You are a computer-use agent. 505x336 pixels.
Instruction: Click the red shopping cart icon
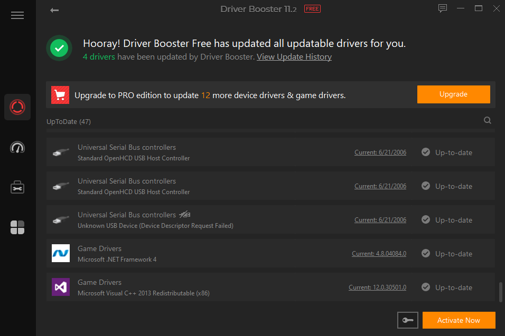60,95
